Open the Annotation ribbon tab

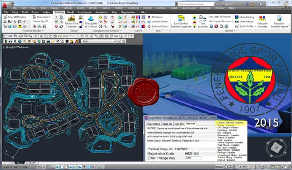[101, 12]
